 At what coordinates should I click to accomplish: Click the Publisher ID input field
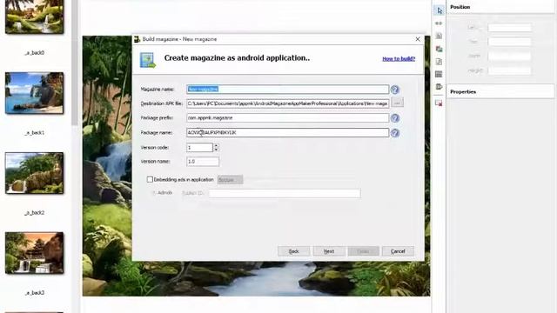click(285, 193)
